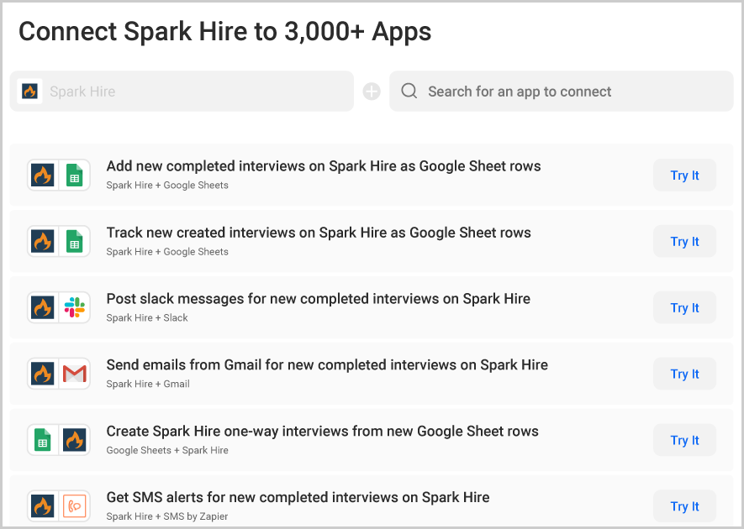Click Google Sheets icon in 'Add new completed interviews' row
Image resolution: width=744 pixels, height=529 pixels.
click(75, 175)
